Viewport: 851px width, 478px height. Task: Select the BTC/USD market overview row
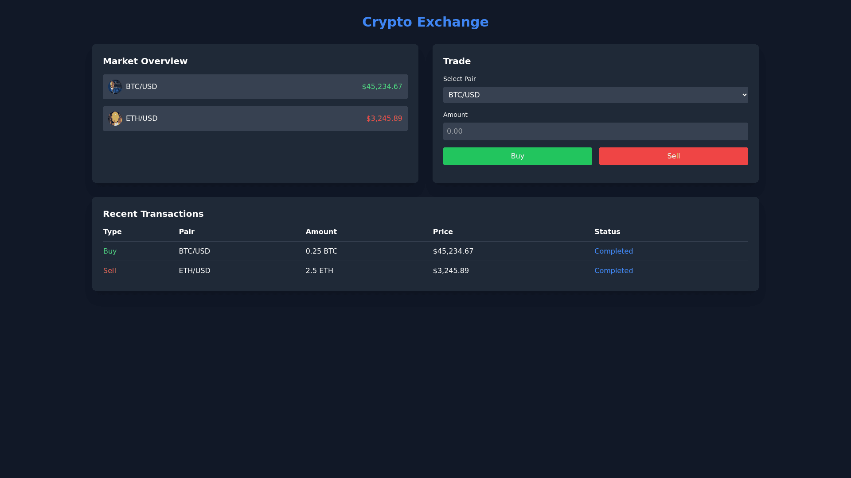(255, 87)
